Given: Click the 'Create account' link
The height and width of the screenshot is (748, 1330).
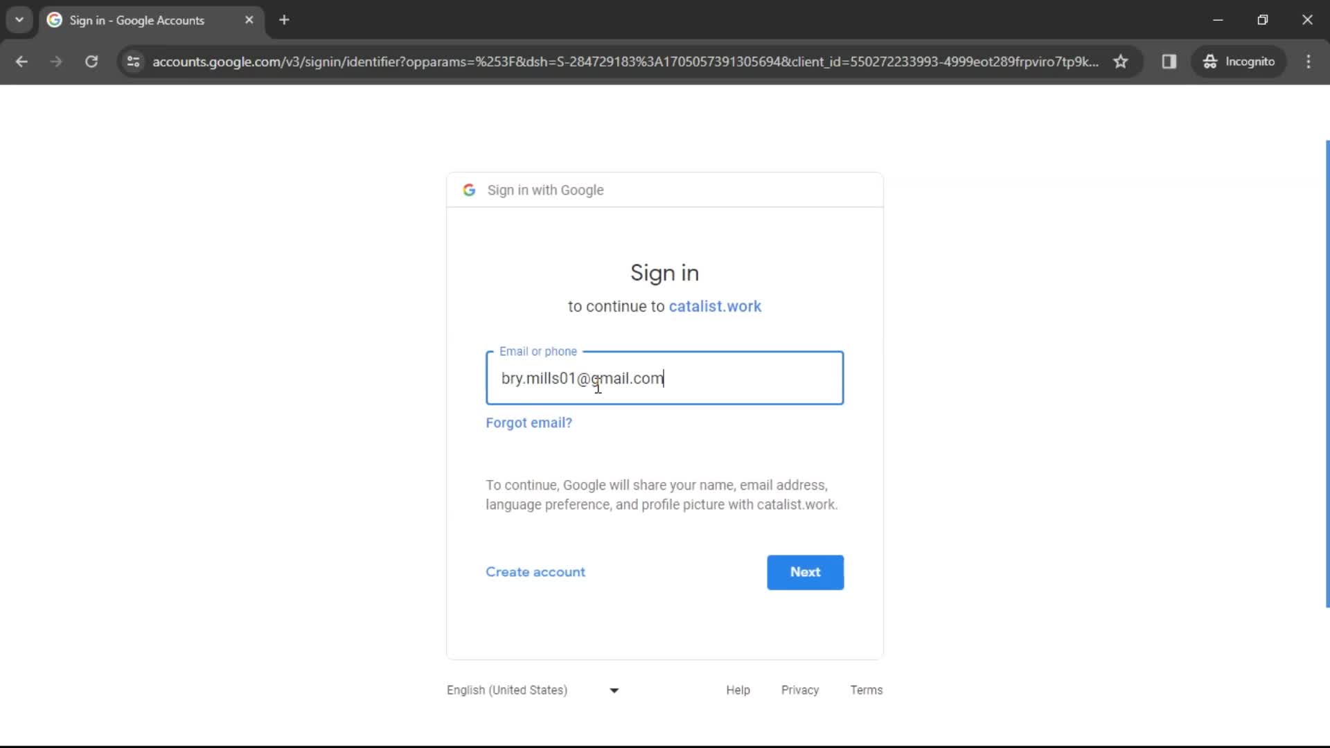Looking at the screenshot, I should [535, 571].
